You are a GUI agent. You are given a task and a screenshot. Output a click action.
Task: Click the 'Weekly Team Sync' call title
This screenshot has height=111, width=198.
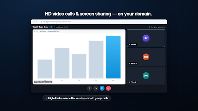point(40,27)
